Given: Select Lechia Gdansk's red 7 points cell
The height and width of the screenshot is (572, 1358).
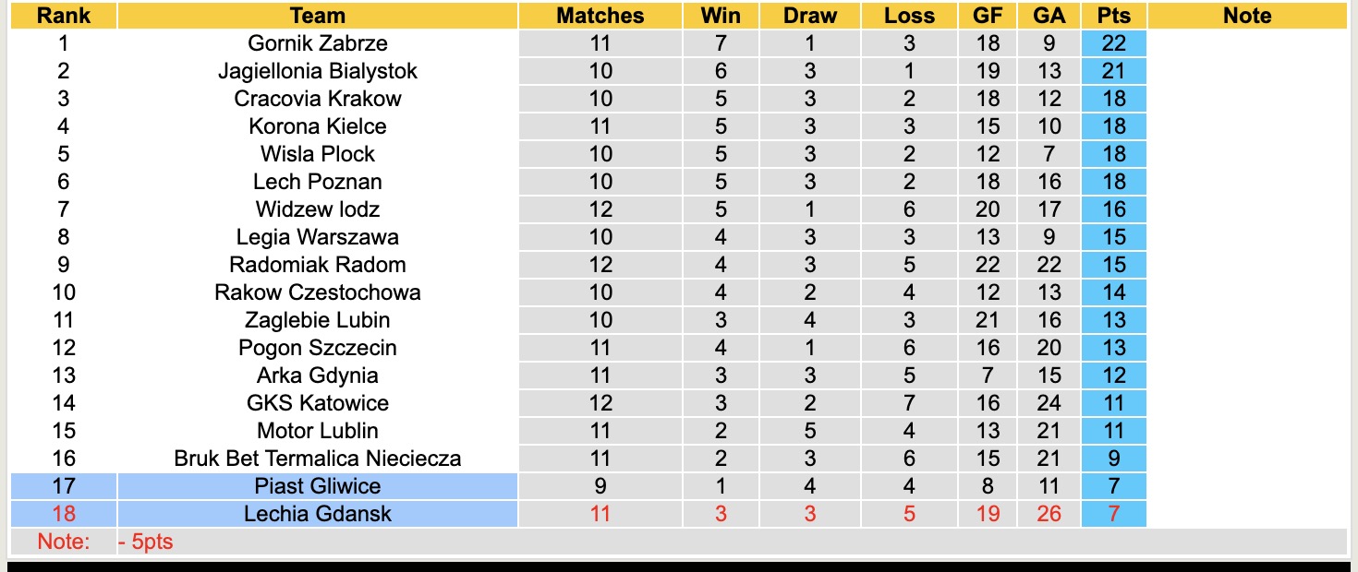Looking at the screenshot, I should point(1113,514).
